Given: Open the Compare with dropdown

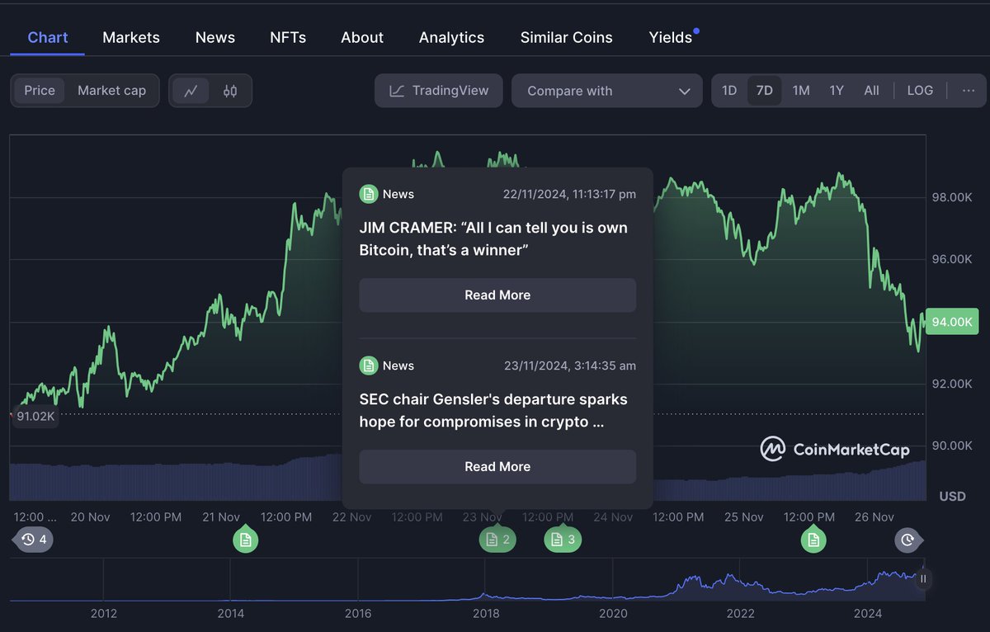Looking at the screenshot, I should click(607, 91).
